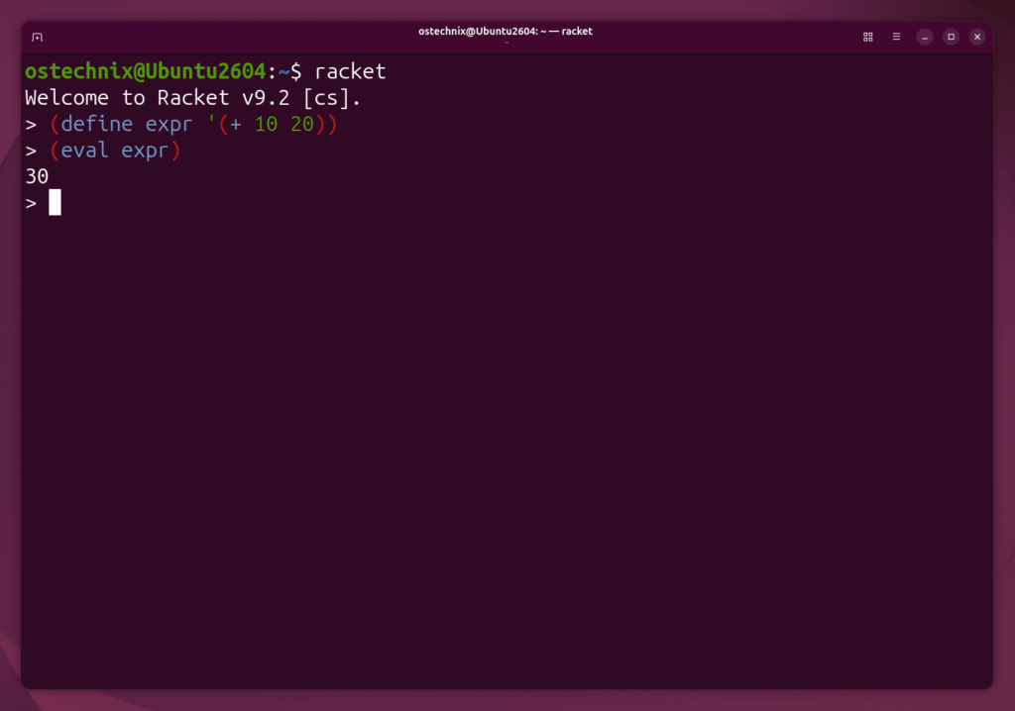Click the output value '30'
Screen dimensions: 1015x711
click(x=37, y=176)
